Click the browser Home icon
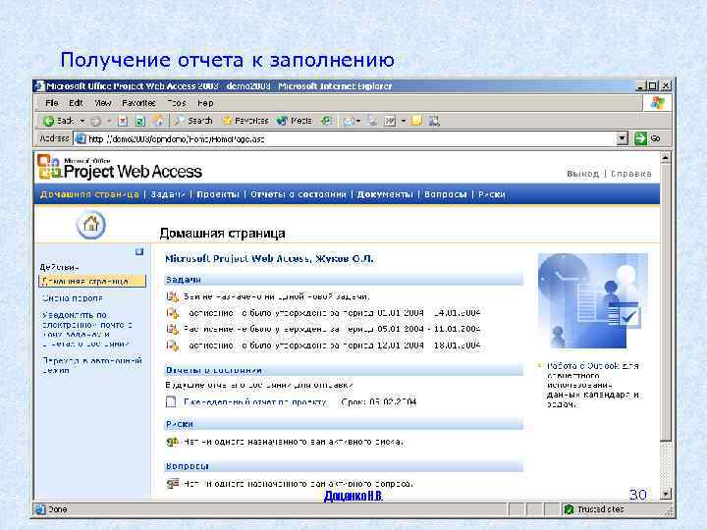This screenshot has width=707, height=530. pyautogui.click(x=158, y=121)
